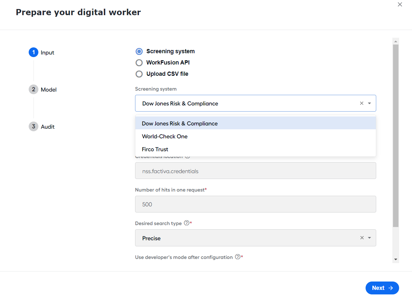The height and width of the screenshot is (297, 412).
Task: Pick Firco Trust from the list
Action: pyautogui.click(x=256, y=149)
